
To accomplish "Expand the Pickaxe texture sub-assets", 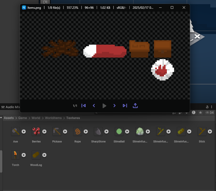I will point(65,132).
